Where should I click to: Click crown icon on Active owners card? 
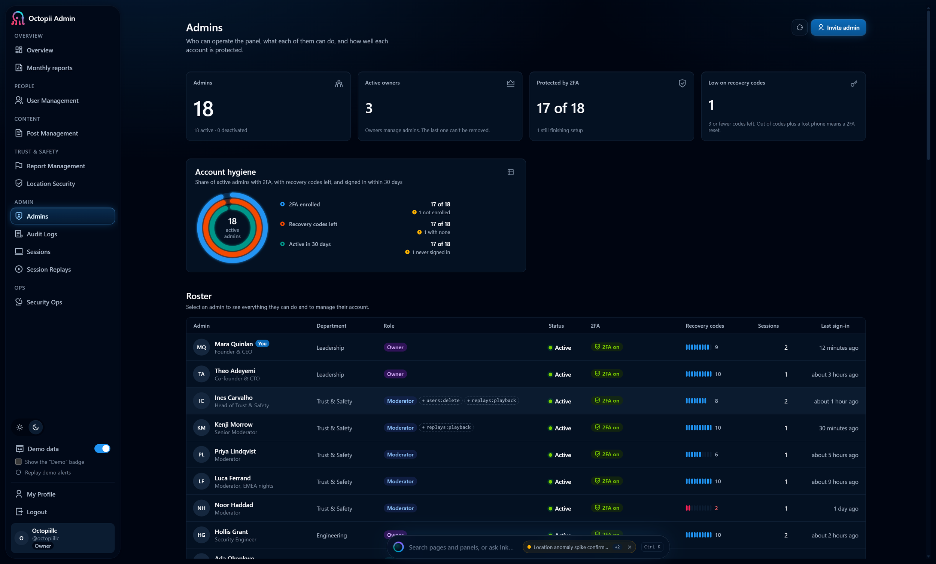click(511, 83)
